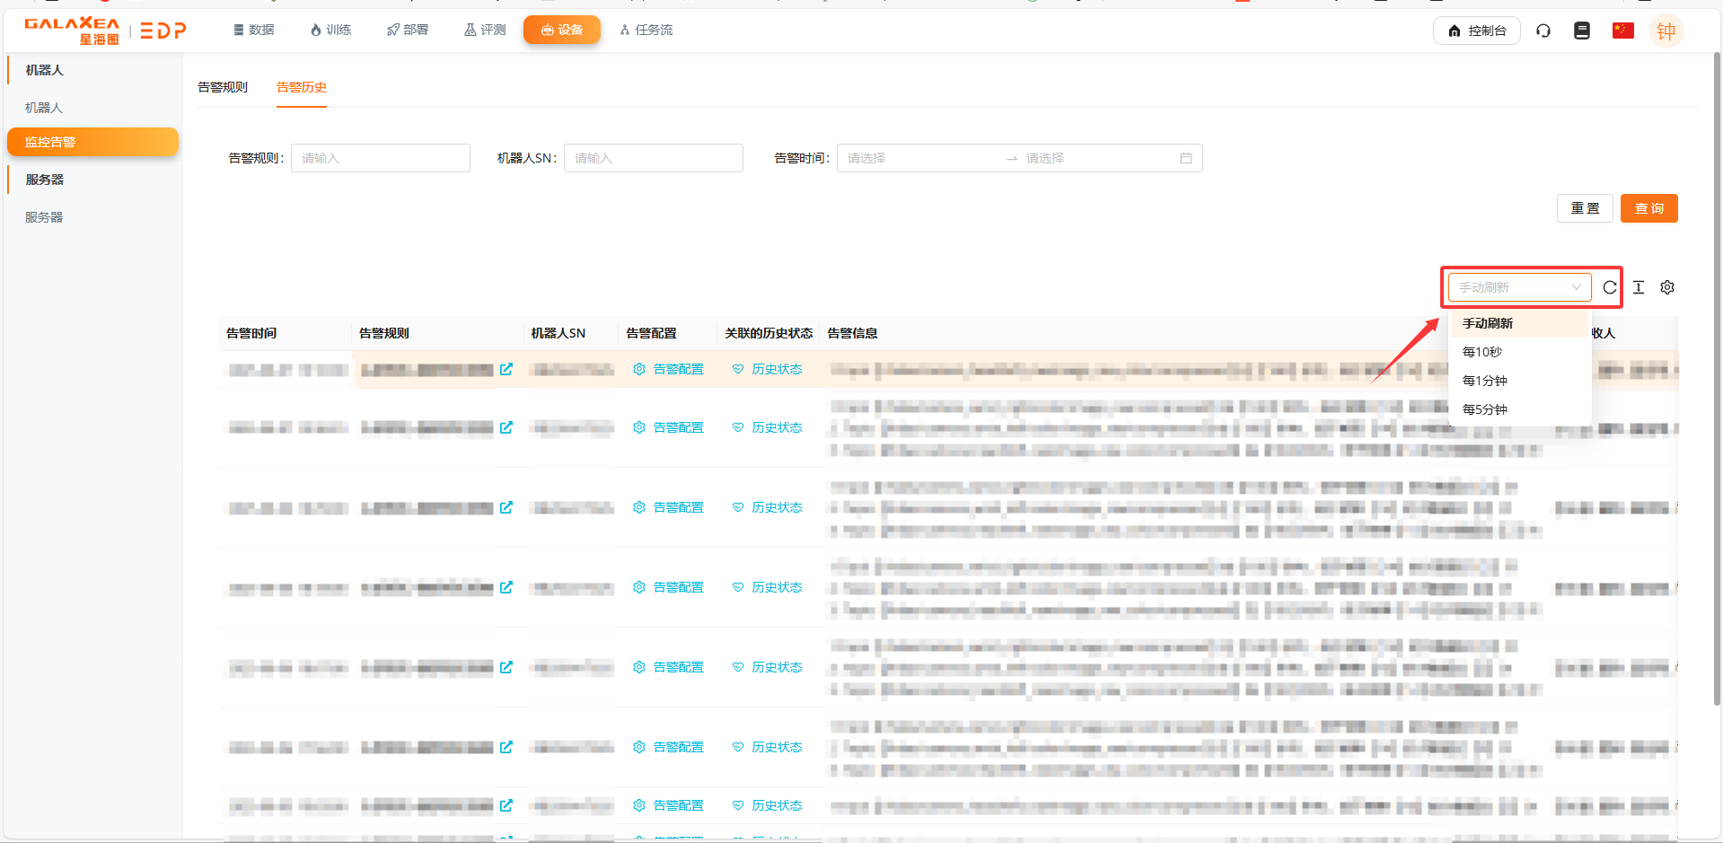Open the table column settings gear icon
The image size is (1723, 843).
point(1667,287)
